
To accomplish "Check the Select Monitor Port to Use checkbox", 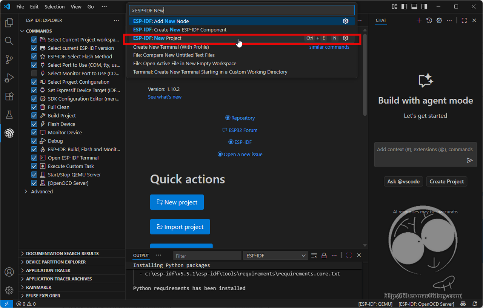I will [x=34, y=73].
